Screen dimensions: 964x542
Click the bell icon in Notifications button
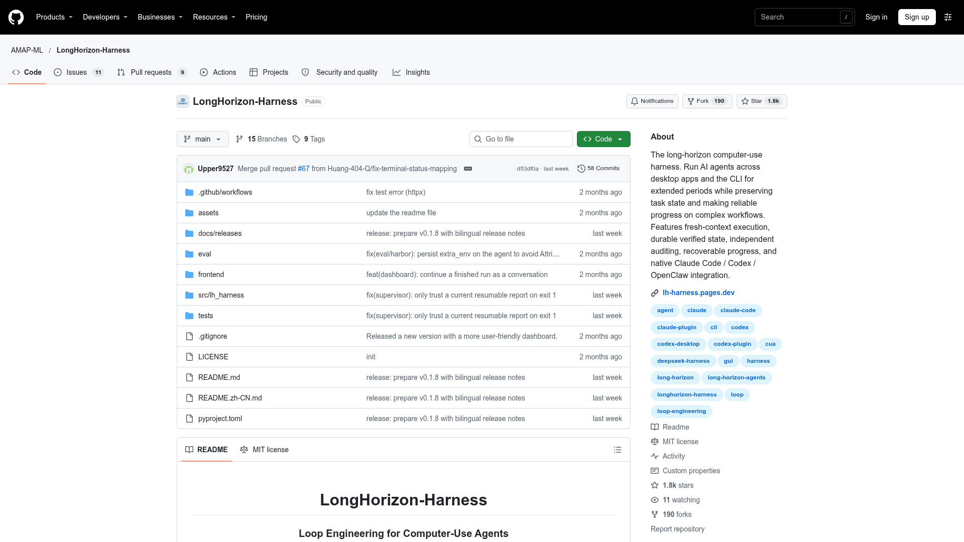pyautogui.click(x=635, y=101)
